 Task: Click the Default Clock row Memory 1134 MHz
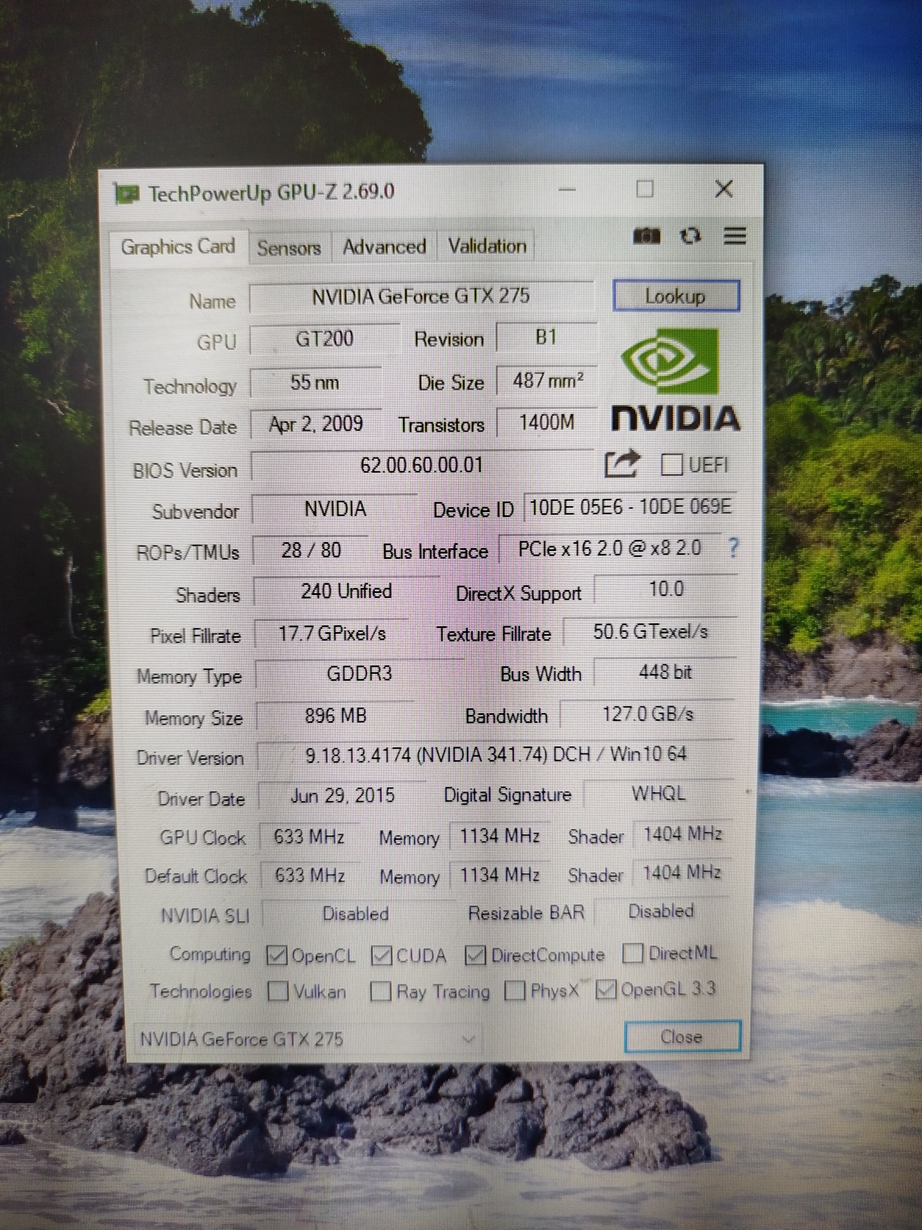[x=500, y=875]
